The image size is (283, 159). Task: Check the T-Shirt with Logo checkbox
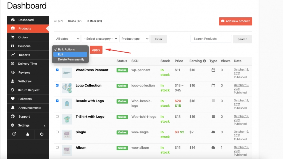57,116
